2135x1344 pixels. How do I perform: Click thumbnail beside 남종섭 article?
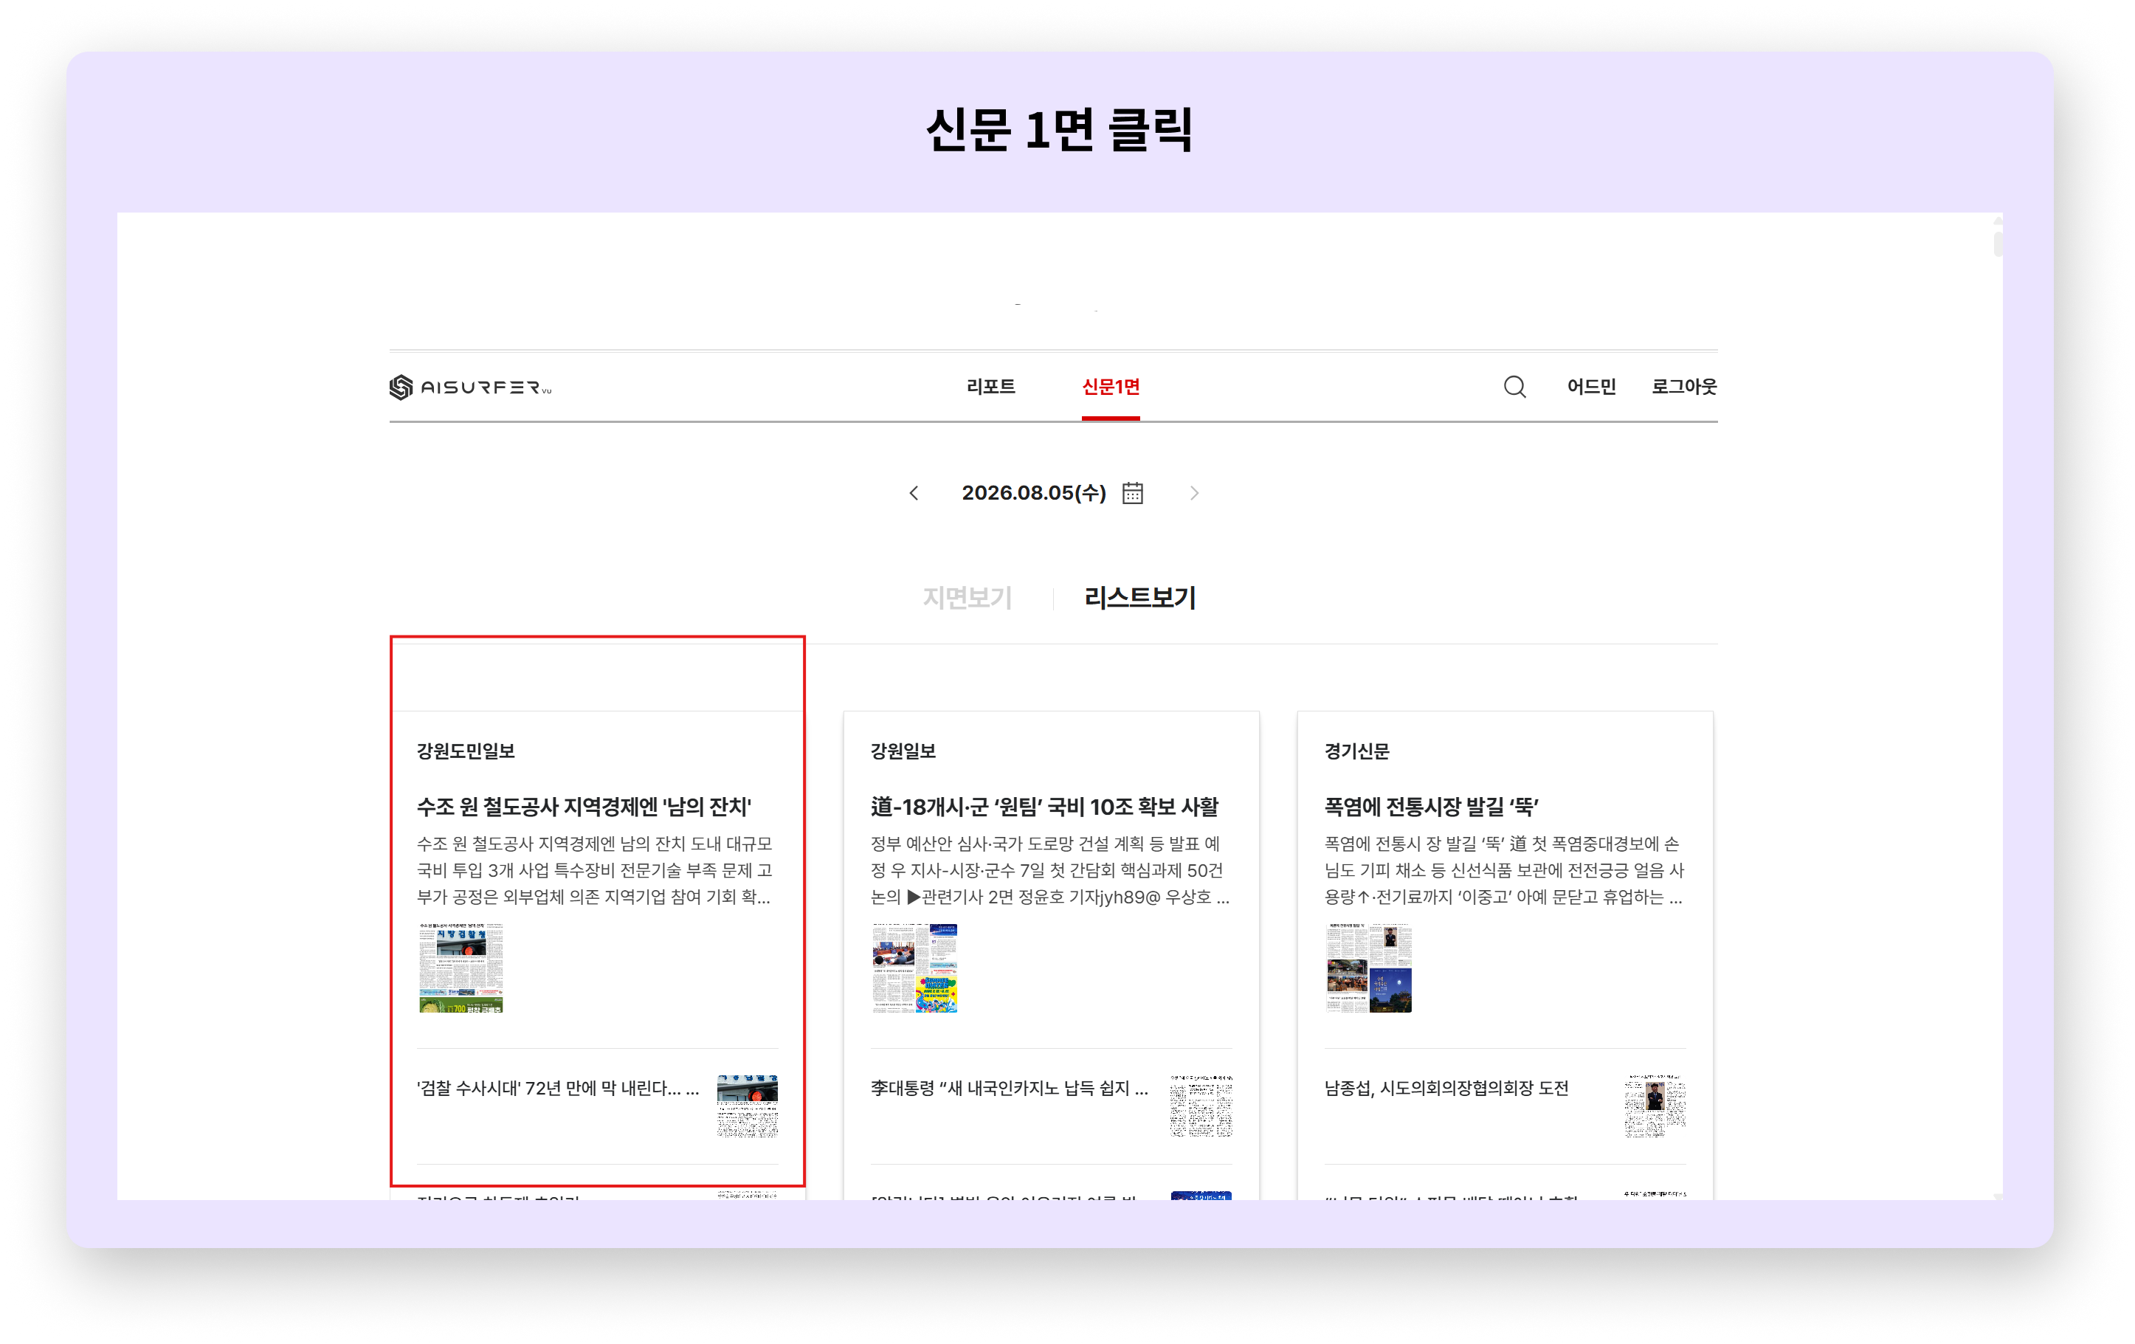pyautogui.click(x=1655, y=1106)
